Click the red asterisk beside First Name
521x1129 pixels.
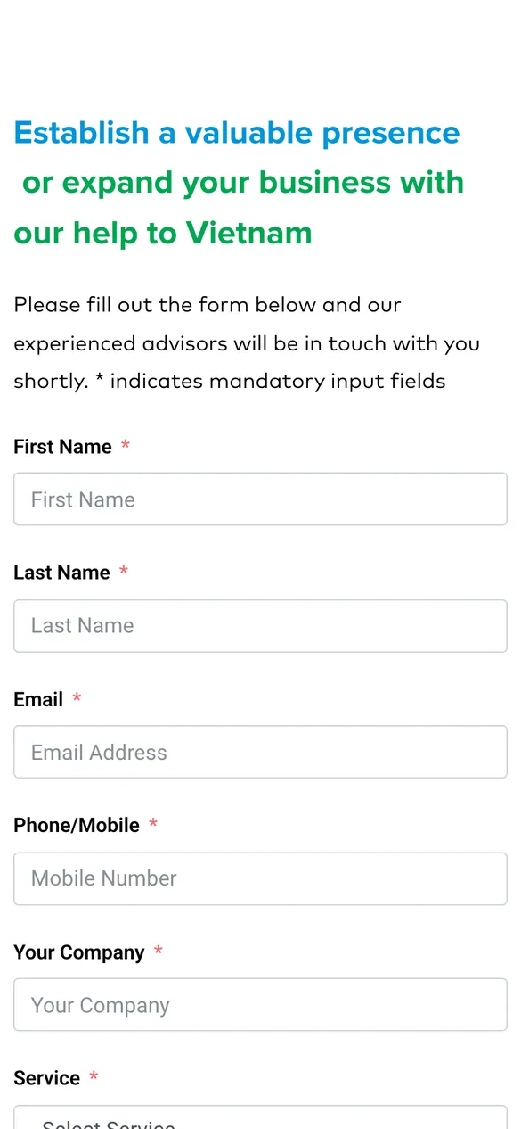coord(126,444)
